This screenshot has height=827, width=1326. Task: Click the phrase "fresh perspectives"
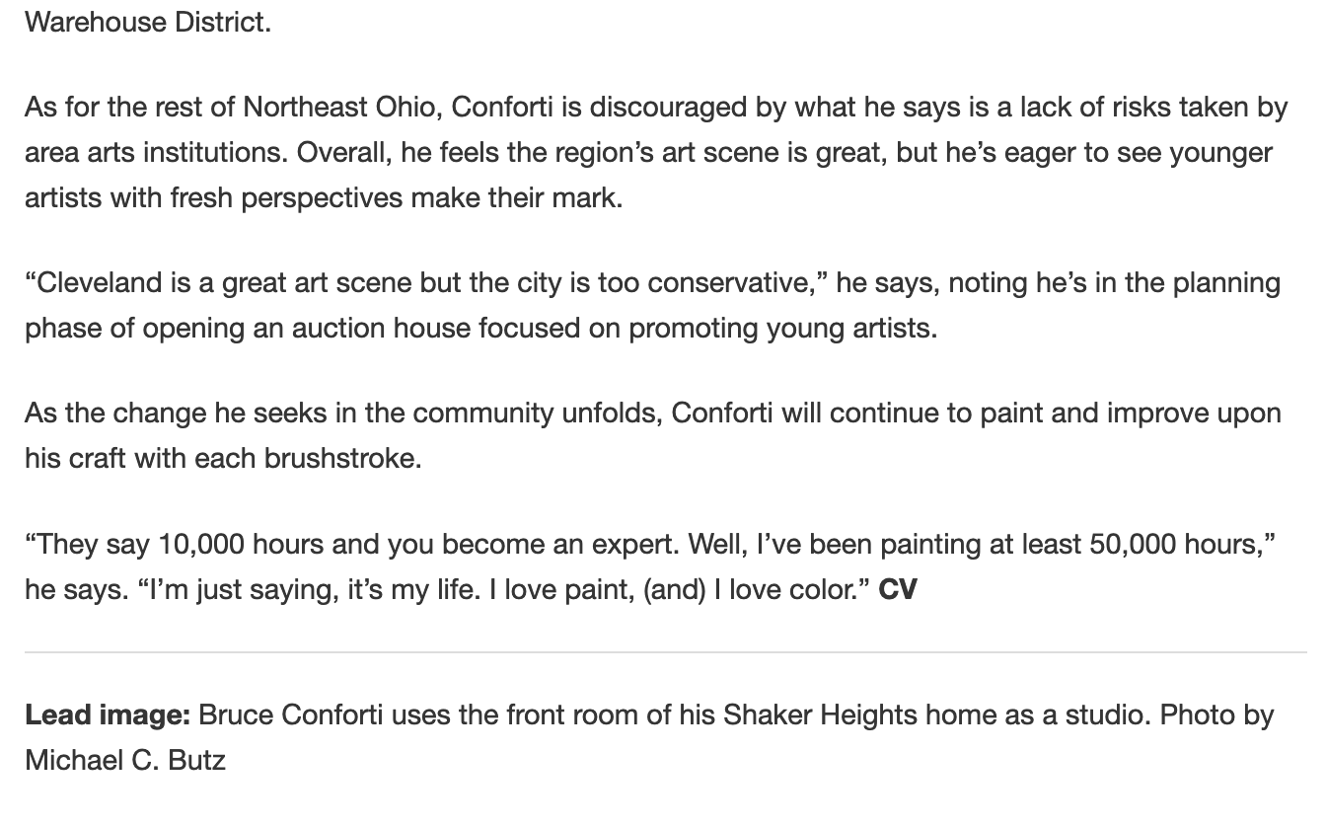coord(286,197)
